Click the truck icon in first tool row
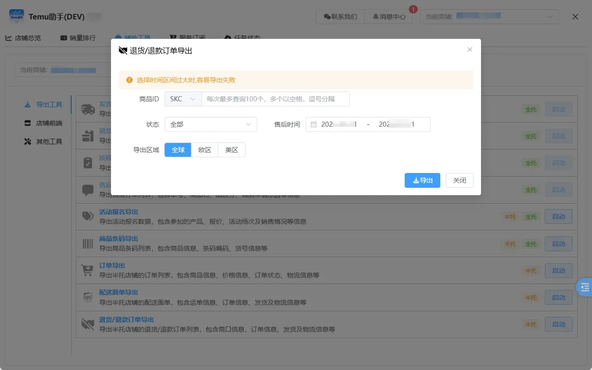Image resolution: width=592 pixels, height=370 pixels. [88, 109]
